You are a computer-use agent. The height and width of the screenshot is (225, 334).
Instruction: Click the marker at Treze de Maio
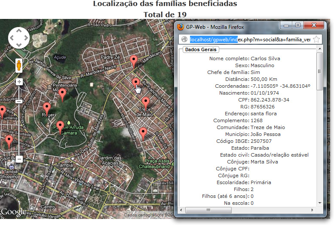coord(145,102)
